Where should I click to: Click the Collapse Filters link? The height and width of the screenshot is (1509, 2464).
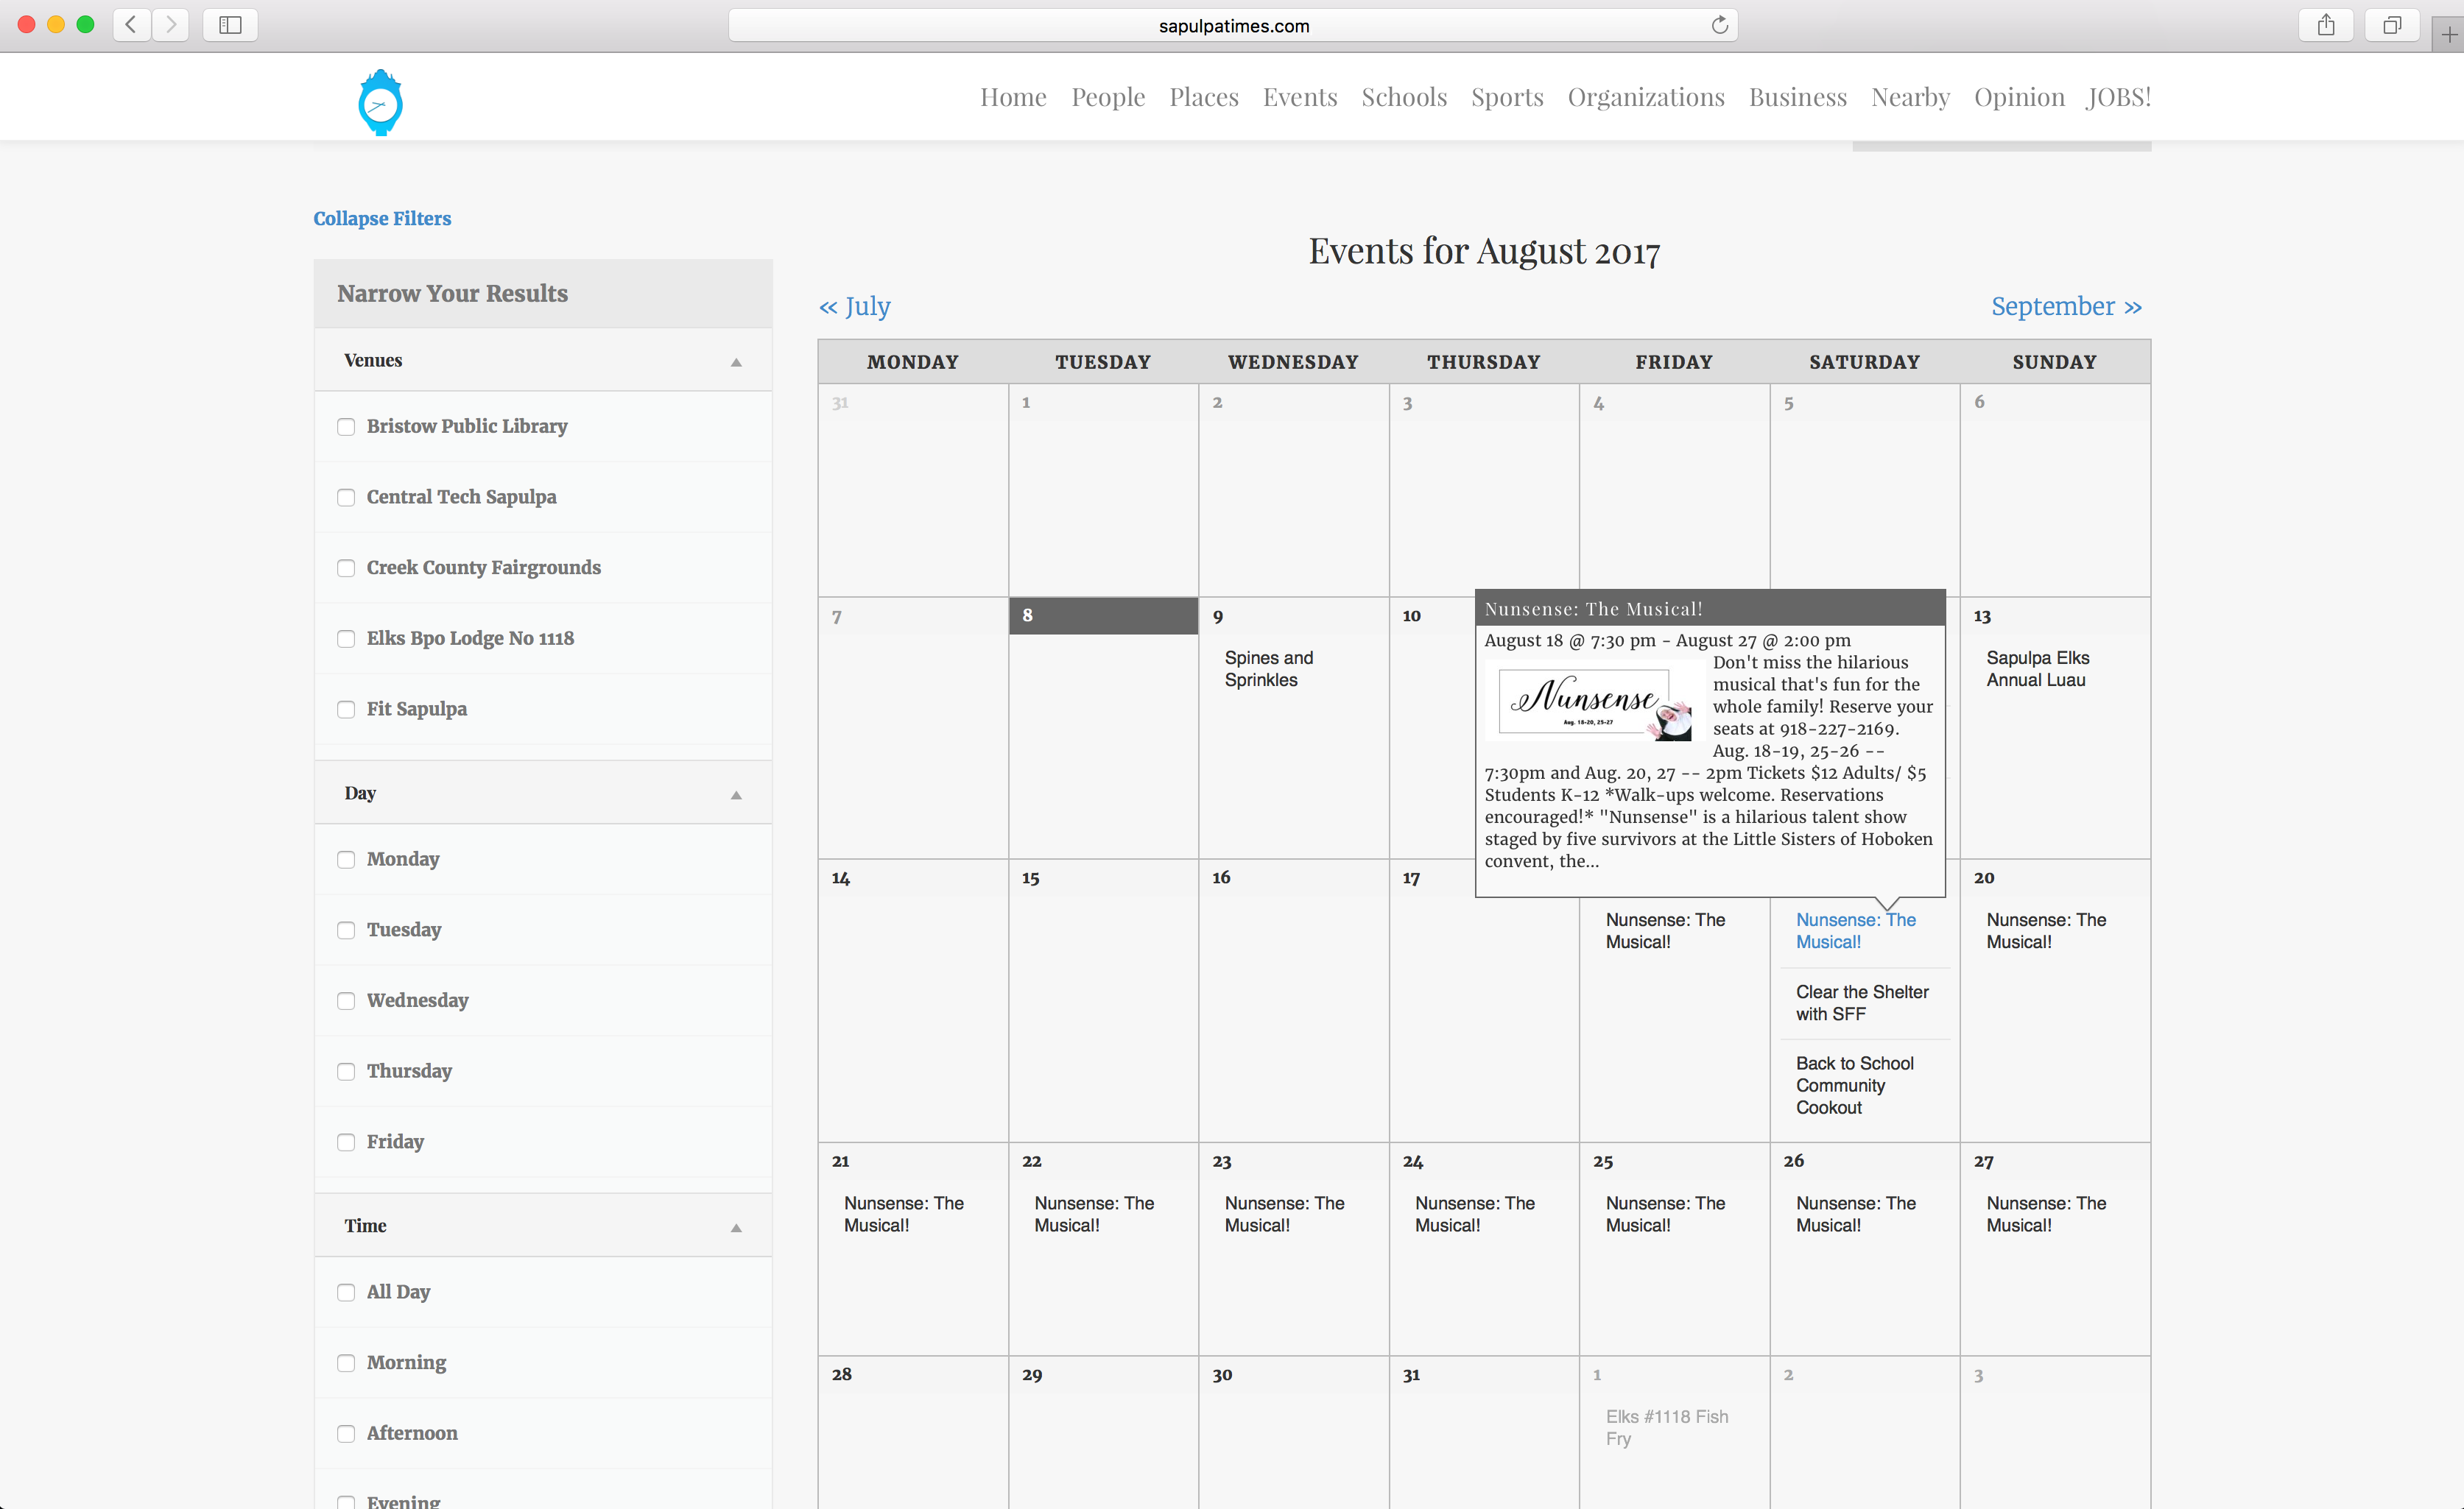(382, 218)
